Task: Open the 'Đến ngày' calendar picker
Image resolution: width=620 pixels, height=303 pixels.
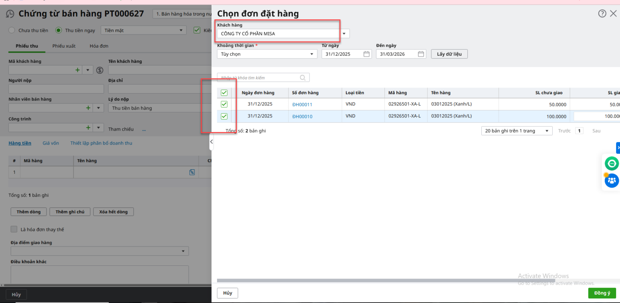Action: 421,54
